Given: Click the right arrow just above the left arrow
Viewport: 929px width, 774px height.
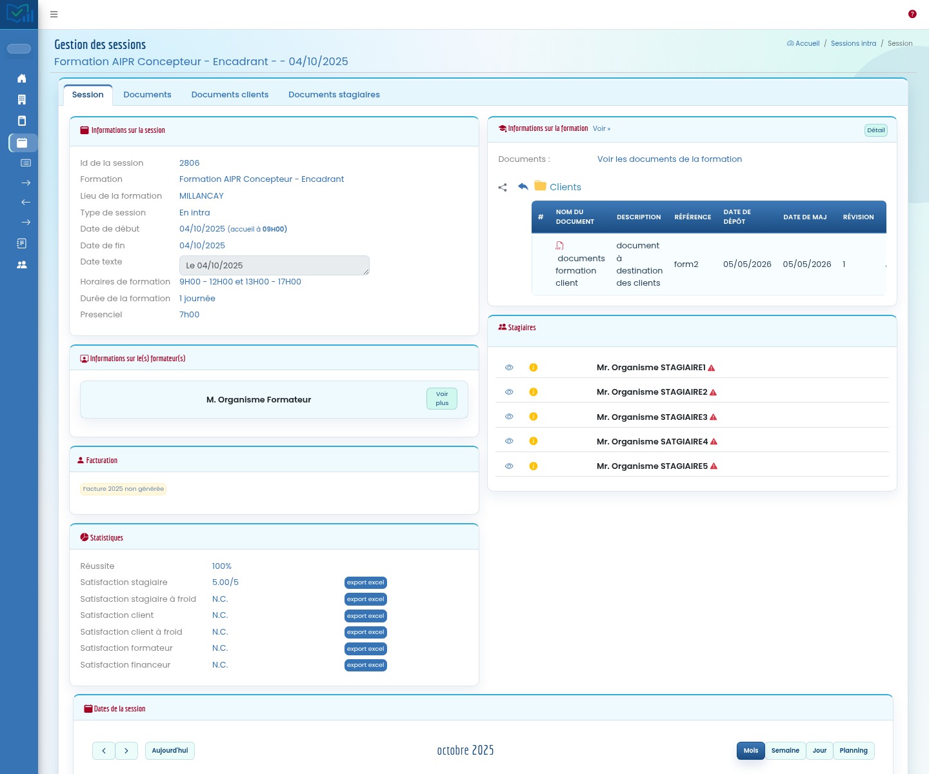Looking at the screenshot, I should tap(26, 183).
